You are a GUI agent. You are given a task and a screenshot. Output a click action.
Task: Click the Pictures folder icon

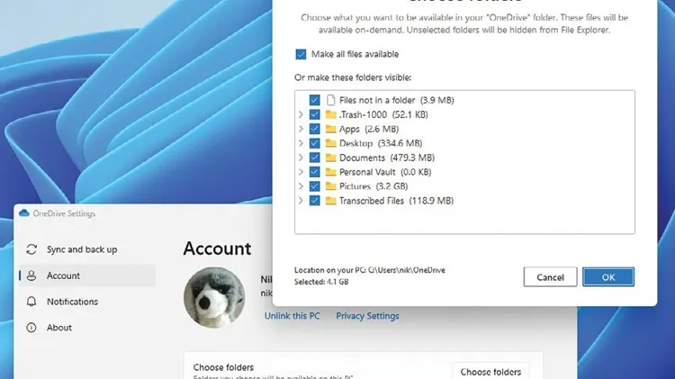pos(330,186)
